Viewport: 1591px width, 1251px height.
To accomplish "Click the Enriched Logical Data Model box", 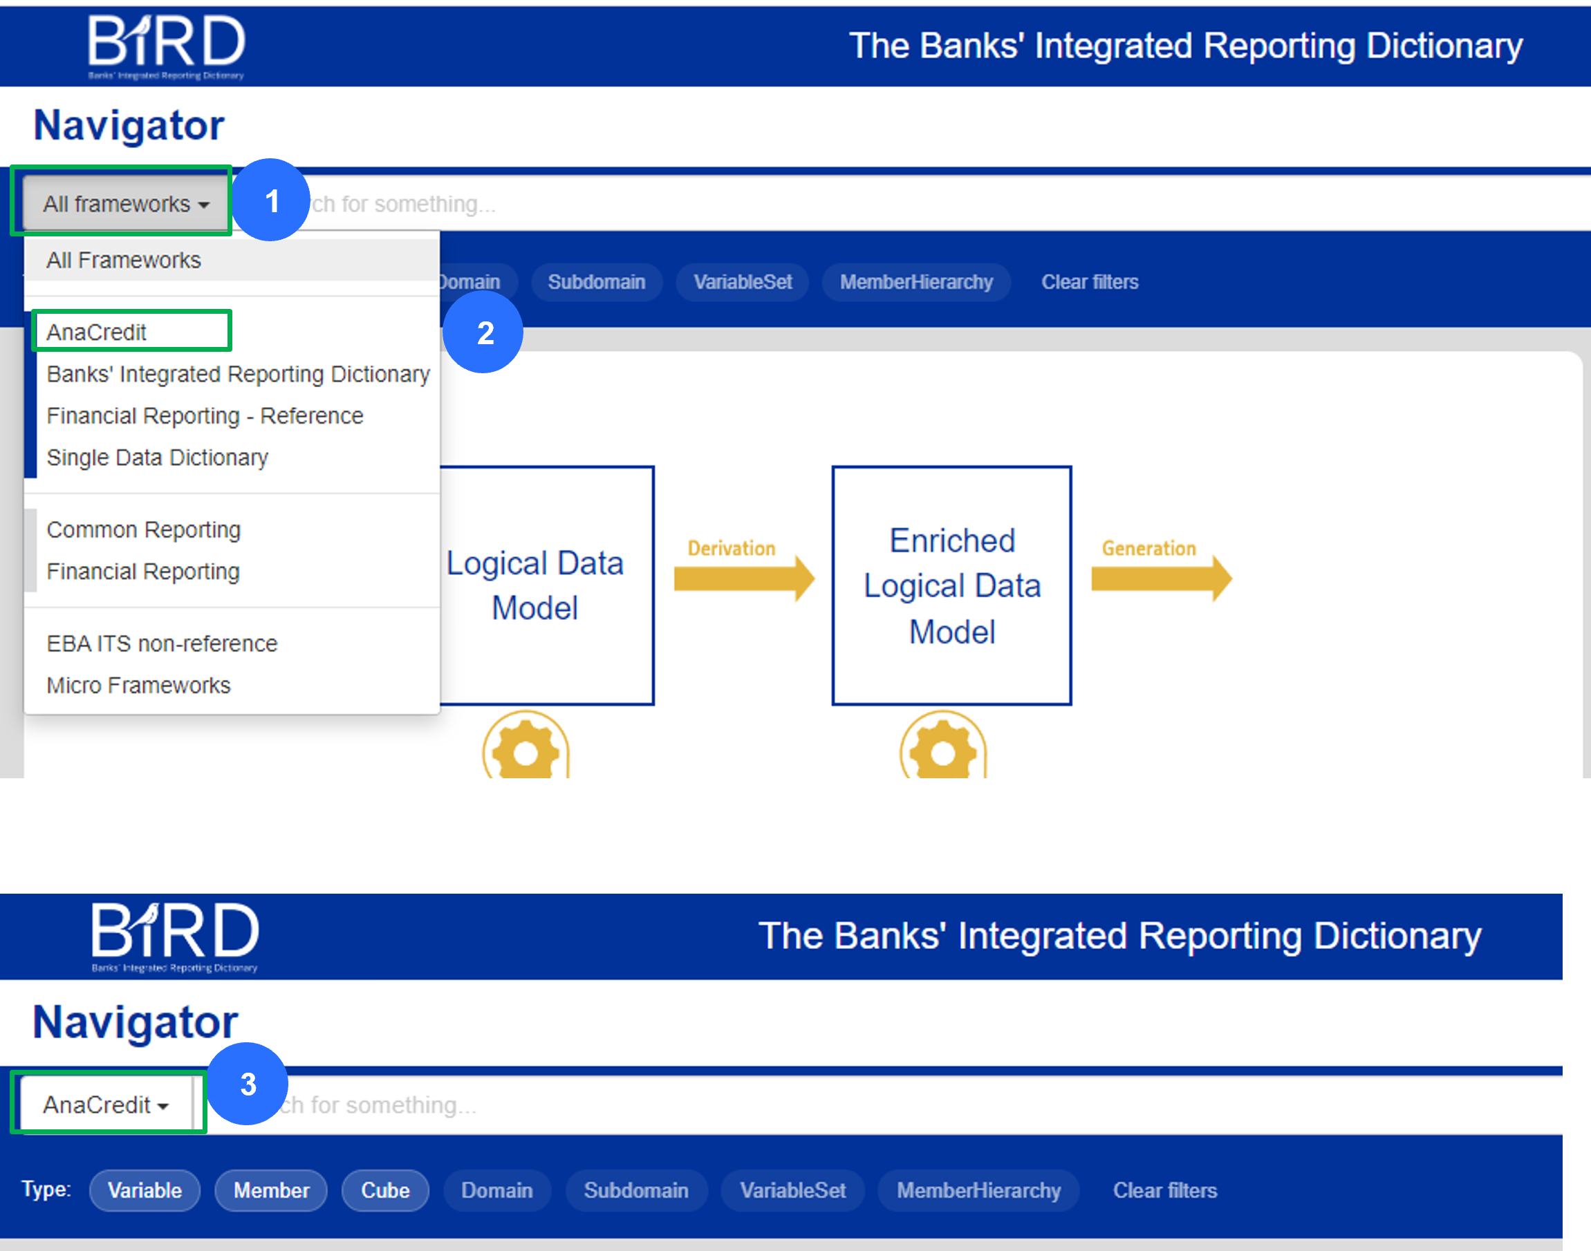I will [x=951, y=585].
